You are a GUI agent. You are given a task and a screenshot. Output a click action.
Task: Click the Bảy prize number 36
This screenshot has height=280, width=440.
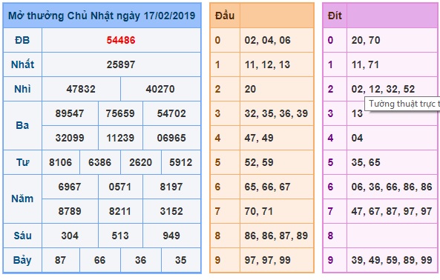point(140,260)
